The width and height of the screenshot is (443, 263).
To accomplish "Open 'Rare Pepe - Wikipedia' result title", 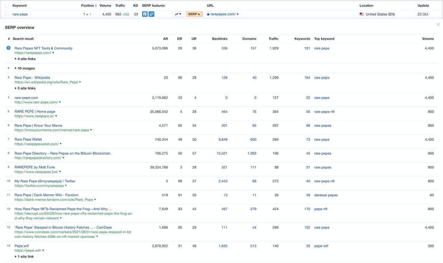I will tap(32, 78).
